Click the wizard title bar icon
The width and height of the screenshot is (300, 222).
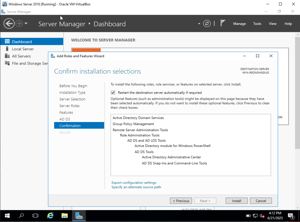point(53,56)
